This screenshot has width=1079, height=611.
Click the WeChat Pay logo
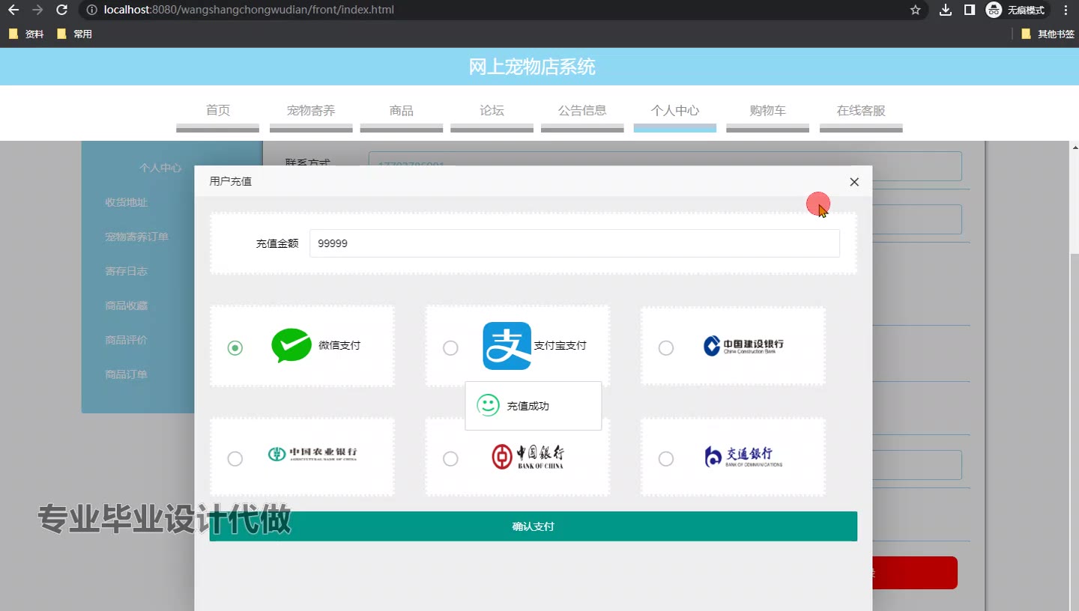click(291, 346)
